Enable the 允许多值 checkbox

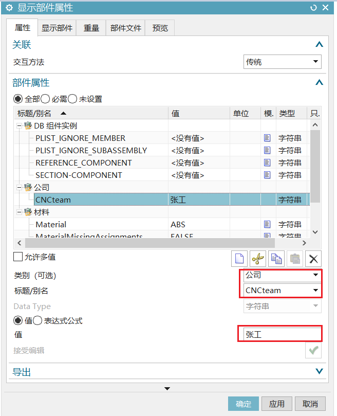(18, 257)
